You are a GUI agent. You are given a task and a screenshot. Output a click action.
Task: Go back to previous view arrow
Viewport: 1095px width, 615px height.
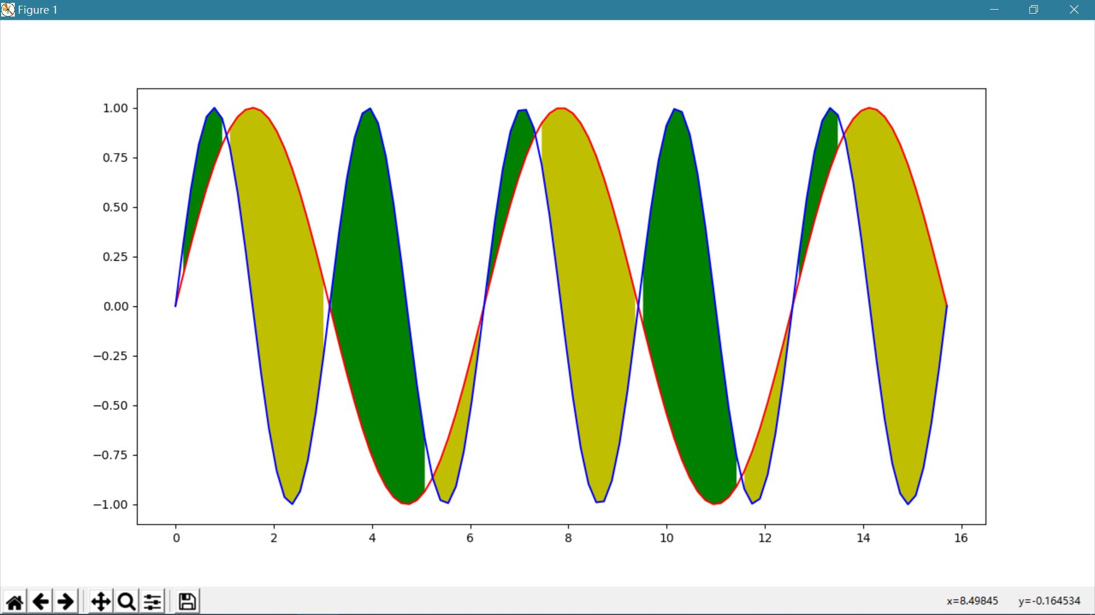40,601
